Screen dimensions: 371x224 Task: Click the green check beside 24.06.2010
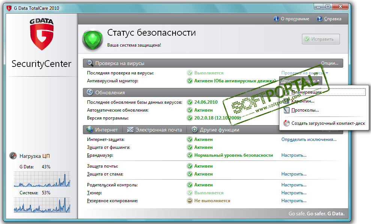[190, 102]
